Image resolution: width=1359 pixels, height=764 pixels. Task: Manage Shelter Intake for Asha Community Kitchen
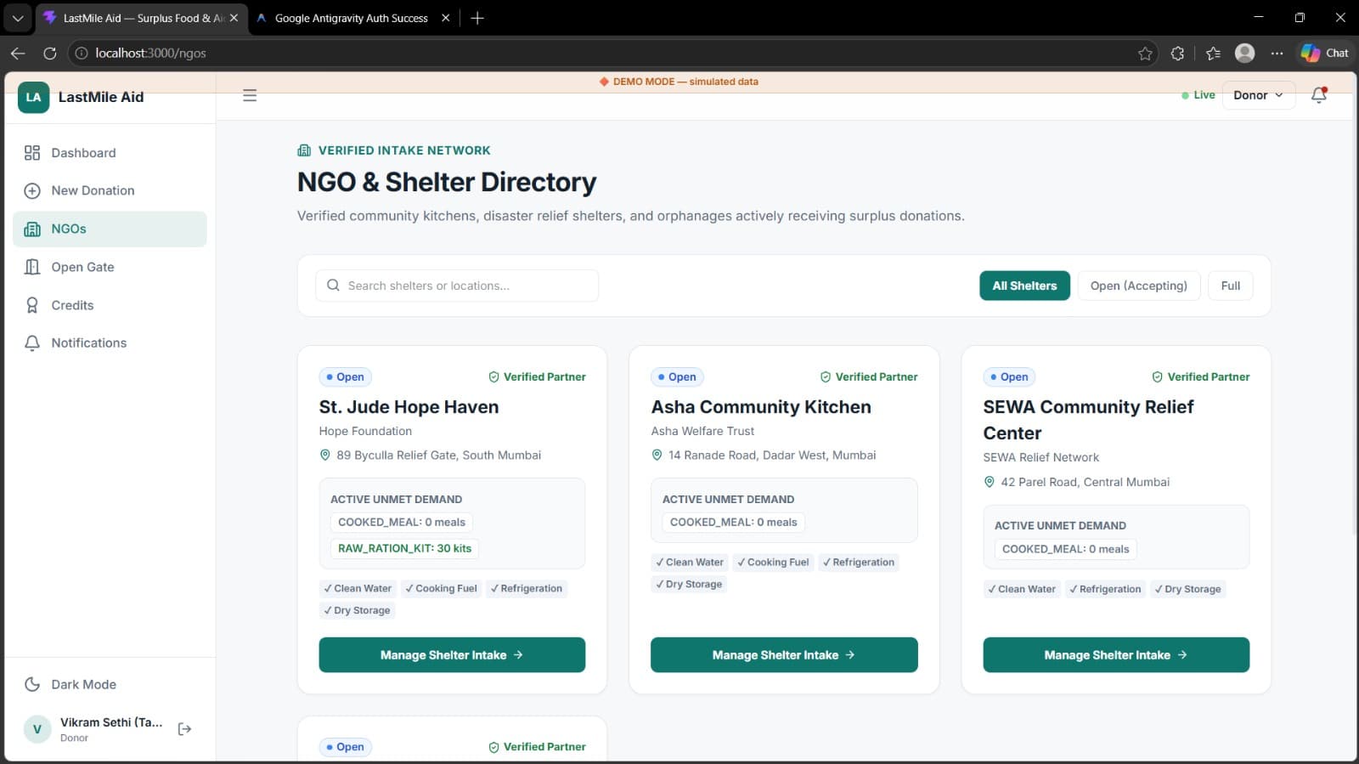[784, 654]
